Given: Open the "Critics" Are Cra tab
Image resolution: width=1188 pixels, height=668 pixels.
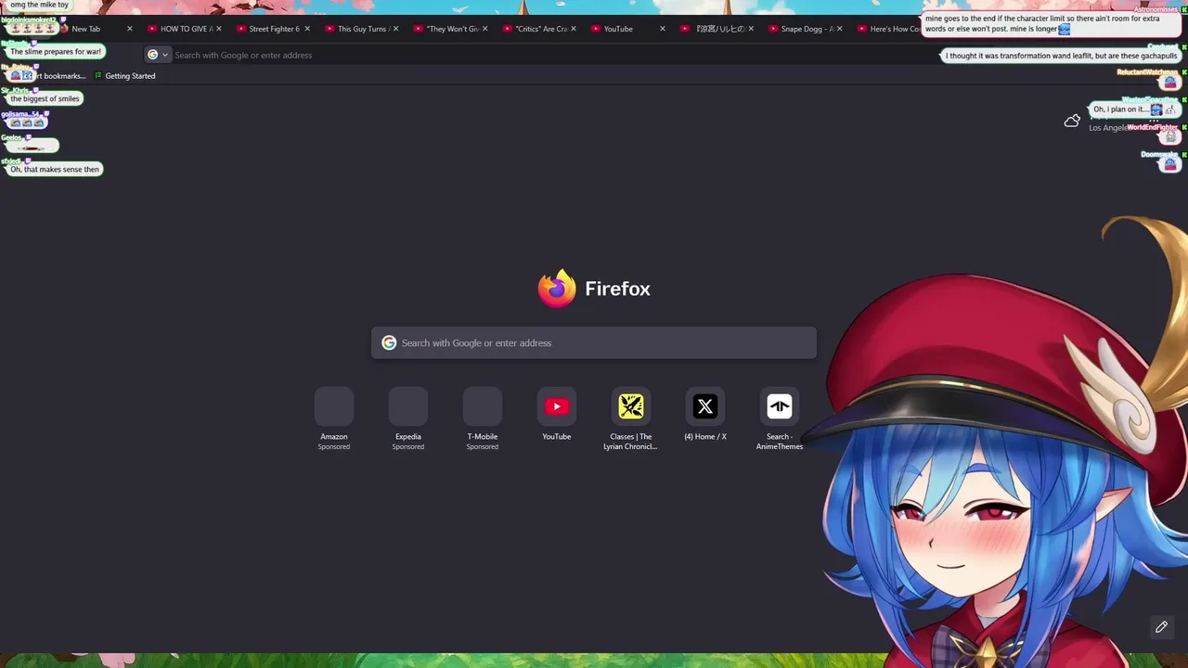Looking at the screenshot, I should [540, 29].
